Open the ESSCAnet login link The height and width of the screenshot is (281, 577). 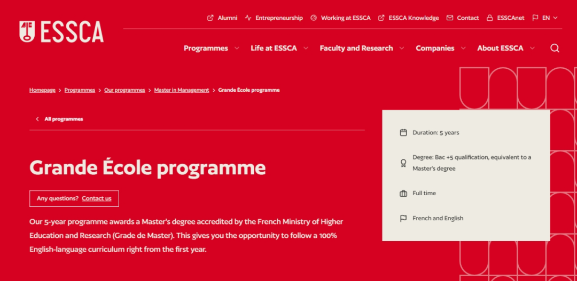click(510, 18)
